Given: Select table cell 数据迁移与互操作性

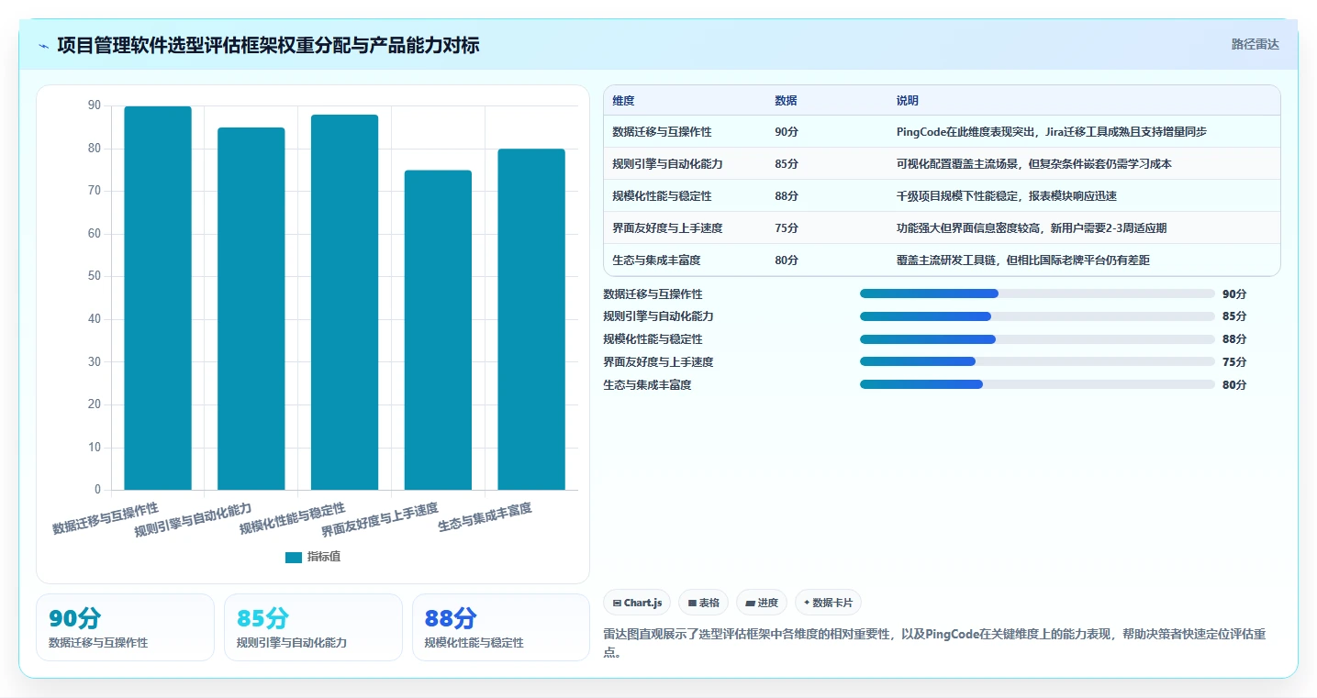Looking at the screenshot, I should point(662,132).
